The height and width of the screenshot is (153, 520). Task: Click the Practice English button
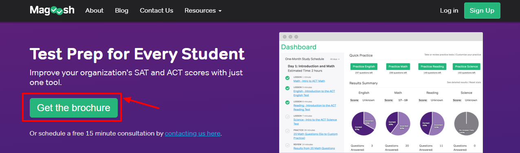364,66
